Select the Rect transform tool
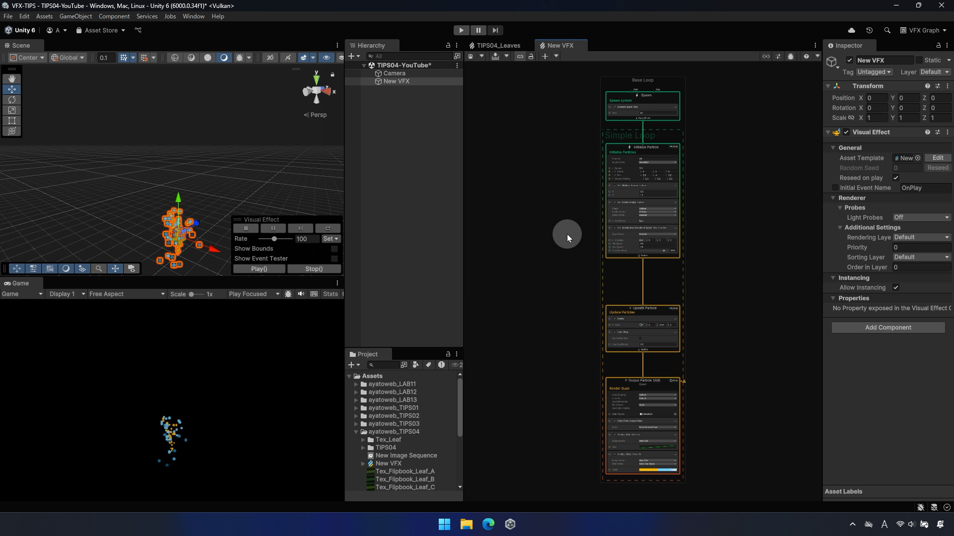The width and height of the screenshot is (954, 536). pyautogui.click(x=12, y=121)
